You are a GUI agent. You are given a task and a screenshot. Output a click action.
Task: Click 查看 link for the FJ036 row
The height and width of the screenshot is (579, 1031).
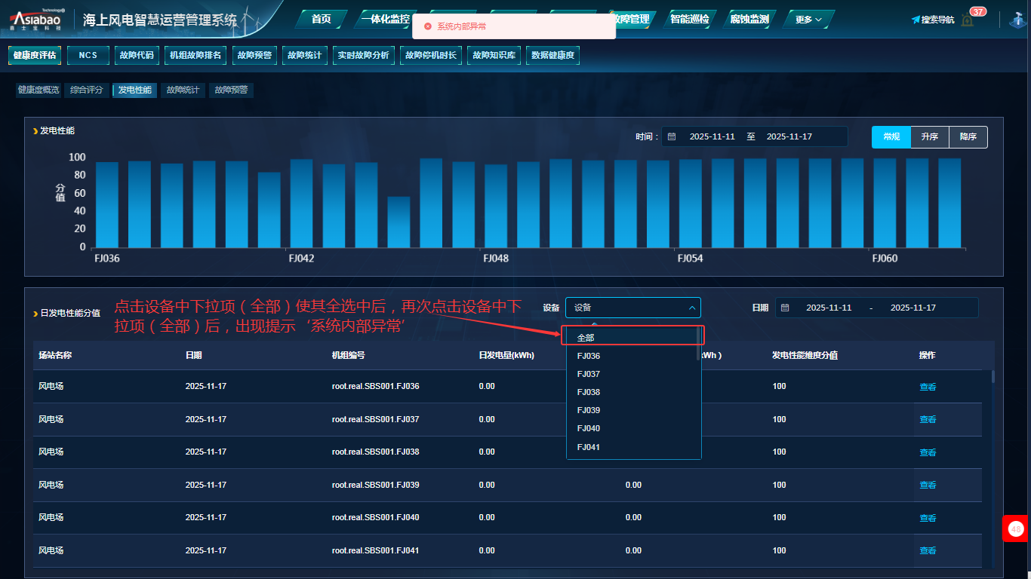point(927,387)
